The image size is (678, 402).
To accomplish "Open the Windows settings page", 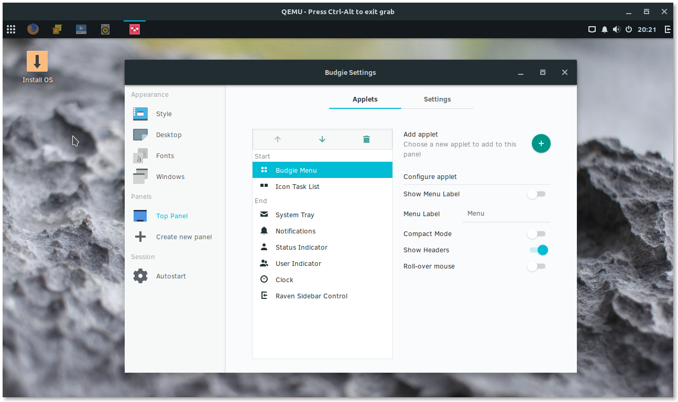I will tap(175, 176).
